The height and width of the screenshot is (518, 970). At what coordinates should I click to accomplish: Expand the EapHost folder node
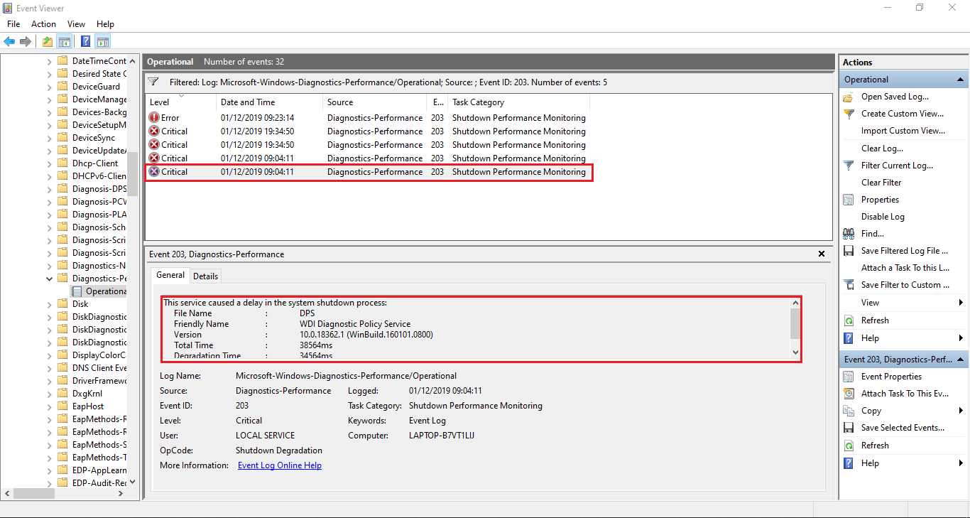(49, 406)
